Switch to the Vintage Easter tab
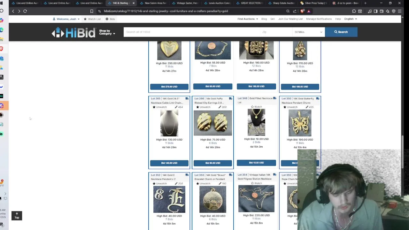Screen dimensions: 409x230 [185, 3]
